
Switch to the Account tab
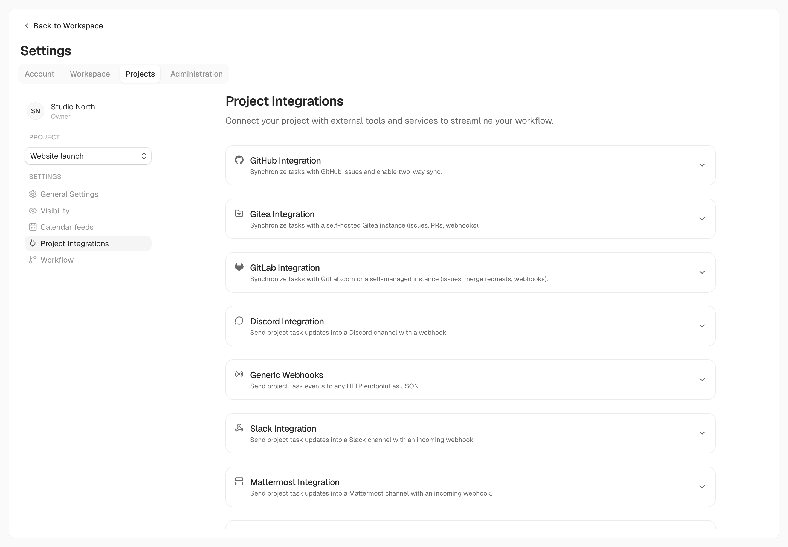[x=39, y=74]
